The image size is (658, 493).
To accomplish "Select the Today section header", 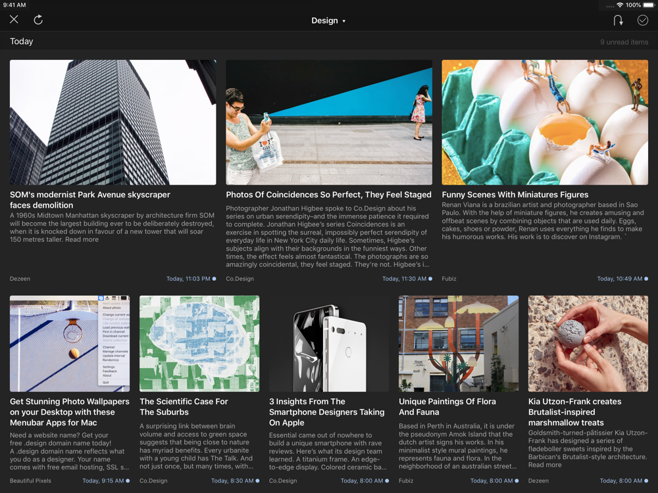I will pyautogui.click(x=22, y=41).
